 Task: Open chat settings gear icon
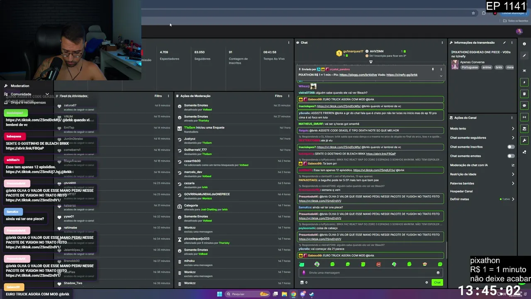pos(426,282)
